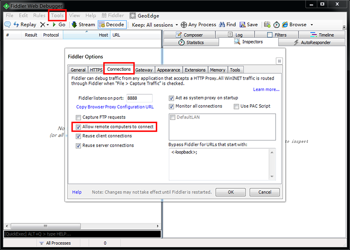The image size is (350, 250).
Task: Open the Remove sessions dropdown arrow
Action: click(48, 25)
